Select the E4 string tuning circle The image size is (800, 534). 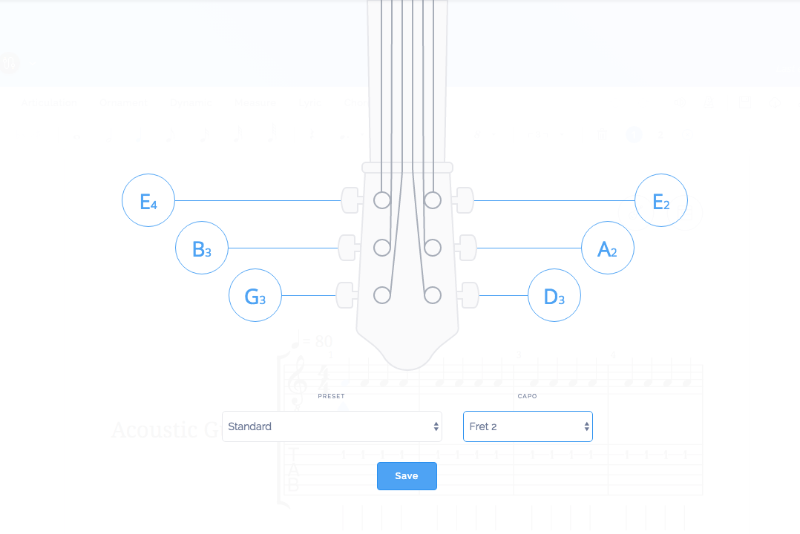pyautogui.click(x=148, y=200)
